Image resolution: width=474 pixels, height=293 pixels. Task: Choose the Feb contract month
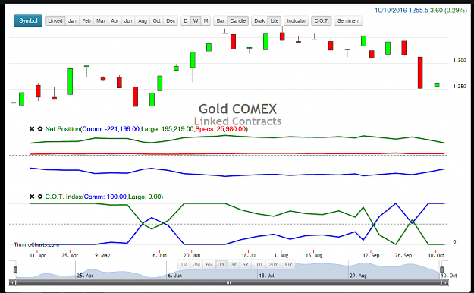click(x=86, y=21)
